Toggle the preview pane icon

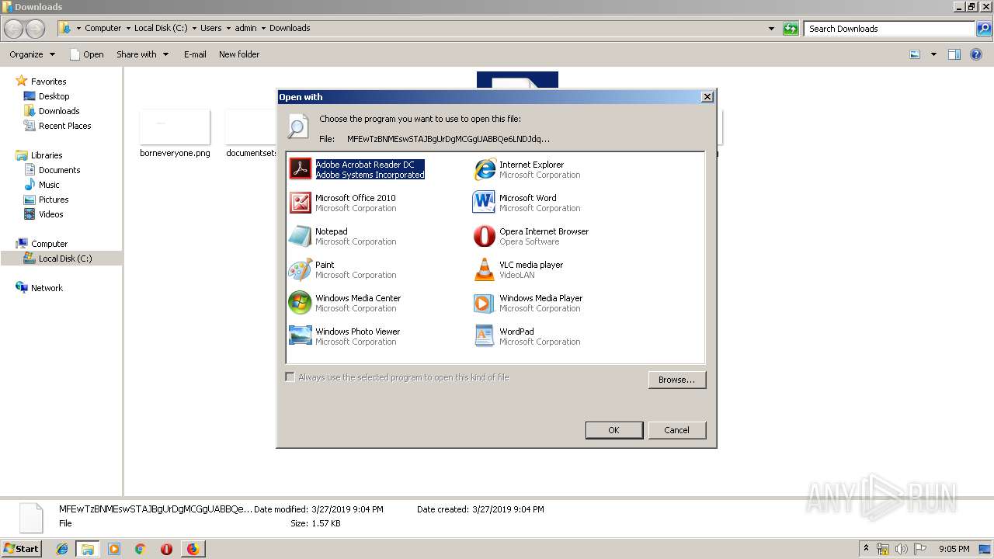pos(954,54)
